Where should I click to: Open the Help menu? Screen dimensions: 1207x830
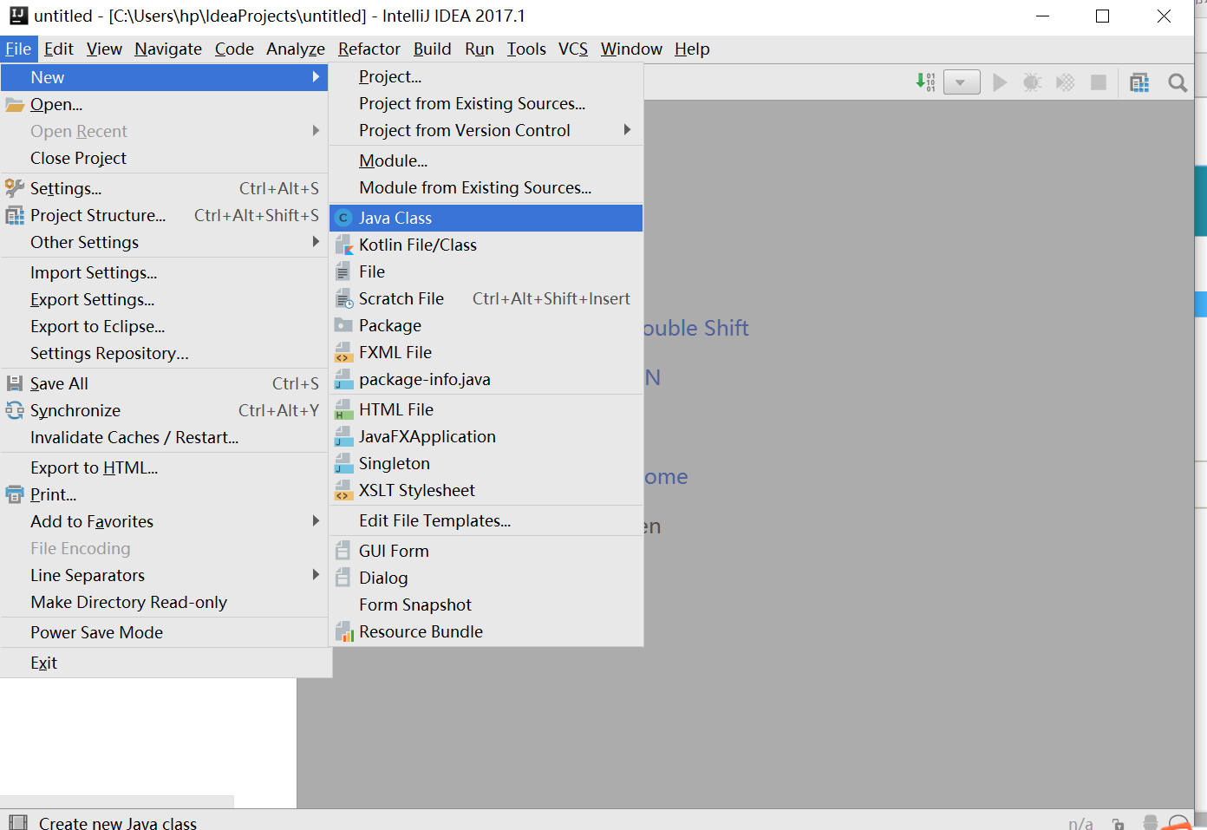click(x=692, y=49)
